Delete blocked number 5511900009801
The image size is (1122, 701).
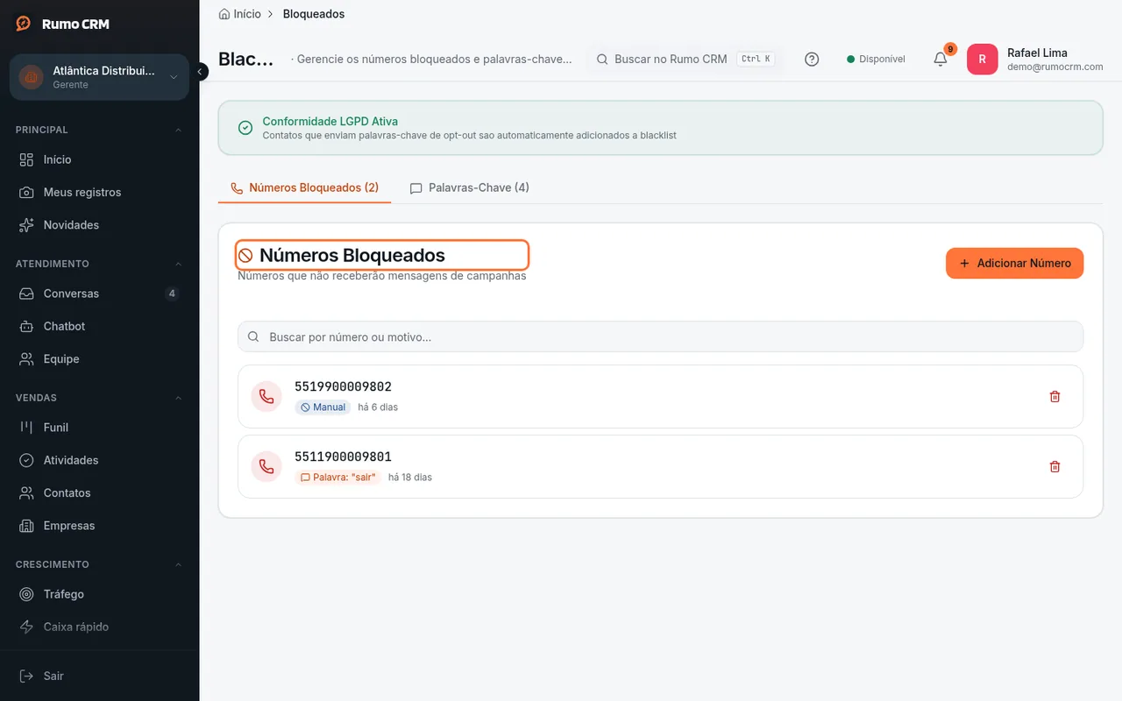(x=1055, y=467)
